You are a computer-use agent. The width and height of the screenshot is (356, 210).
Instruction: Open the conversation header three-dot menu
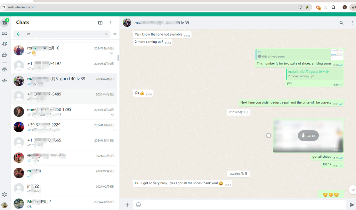[x=351, y=23]
